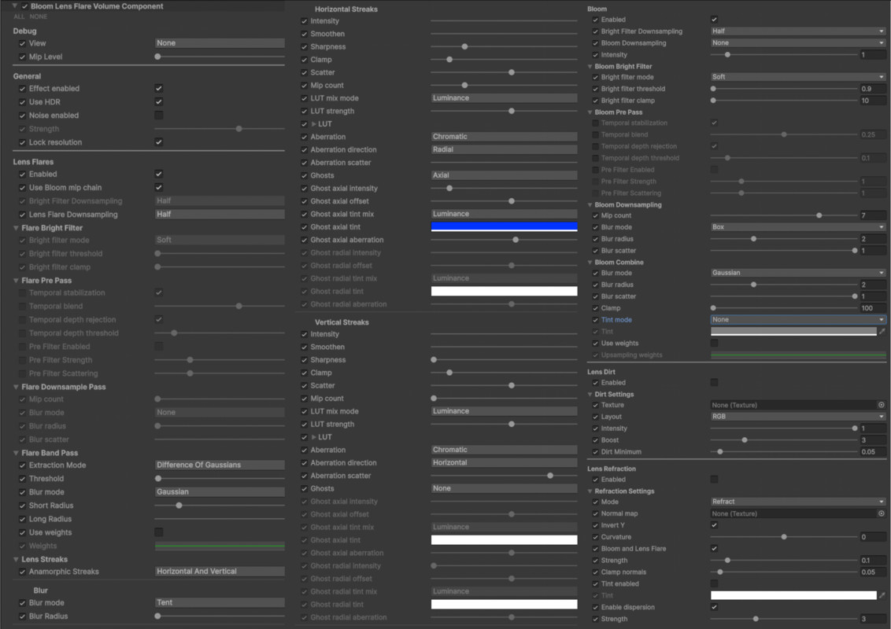This screenshot has width=891, height=629.
Task: Click the NONE overrides button
Action: click(x=38, y=17)
